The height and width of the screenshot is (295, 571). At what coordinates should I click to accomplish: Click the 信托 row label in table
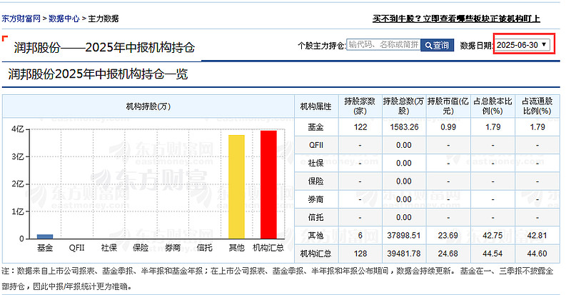tap(315, 217)
